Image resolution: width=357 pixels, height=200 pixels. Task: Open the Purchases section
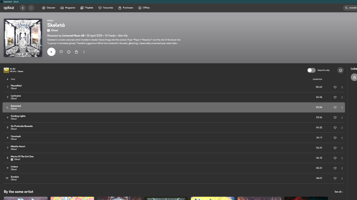[x=126, y=8]
